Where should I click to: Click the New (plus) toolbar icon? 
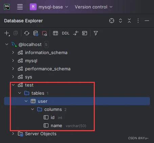click(x=7, y=33)
